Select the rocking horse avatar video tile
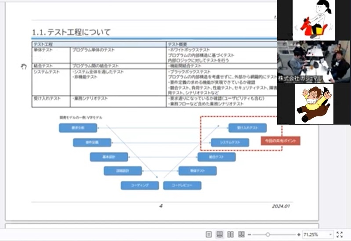 [x=313, y=20]
